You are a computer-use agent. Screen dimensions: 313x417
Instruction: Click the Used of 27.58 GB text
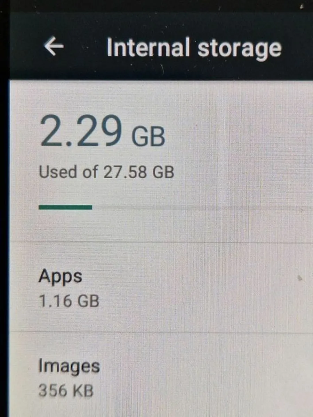point(106,172)
